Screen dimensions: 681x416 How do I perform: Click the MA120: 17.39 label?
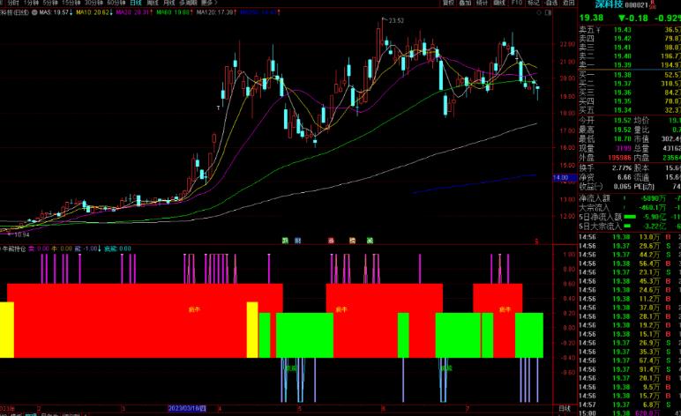216,12
